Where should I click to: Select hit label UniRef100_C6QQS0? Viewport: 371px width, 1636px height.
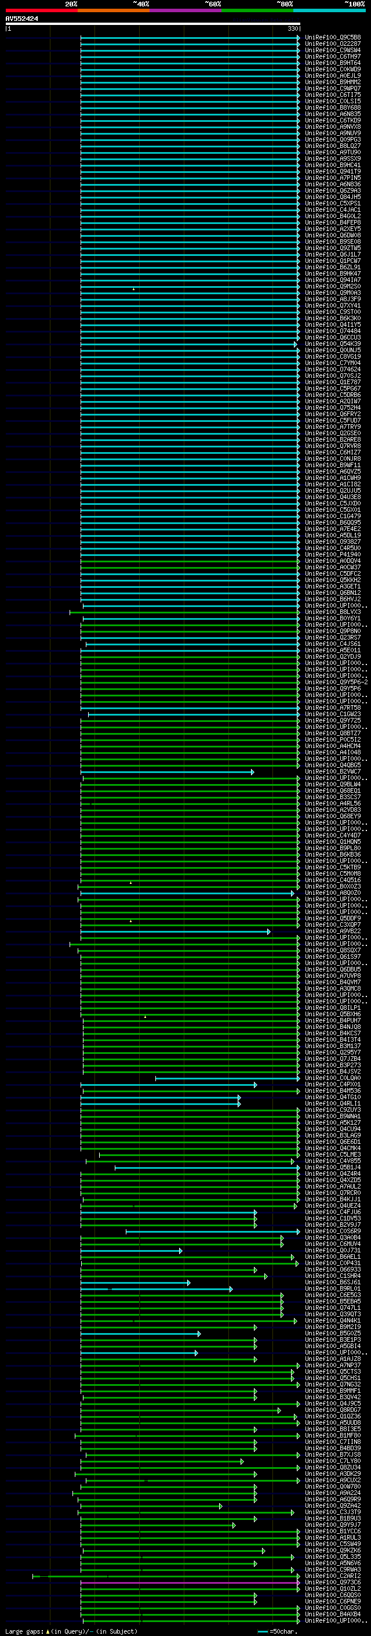(332, 1594)
